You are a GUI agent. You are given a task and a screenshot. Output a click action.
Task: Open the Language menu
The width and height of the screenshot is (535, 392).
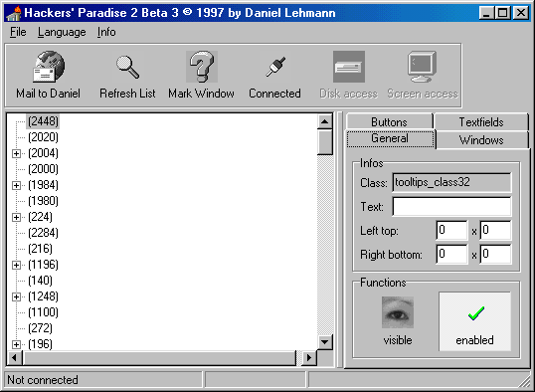pos(62,32)
